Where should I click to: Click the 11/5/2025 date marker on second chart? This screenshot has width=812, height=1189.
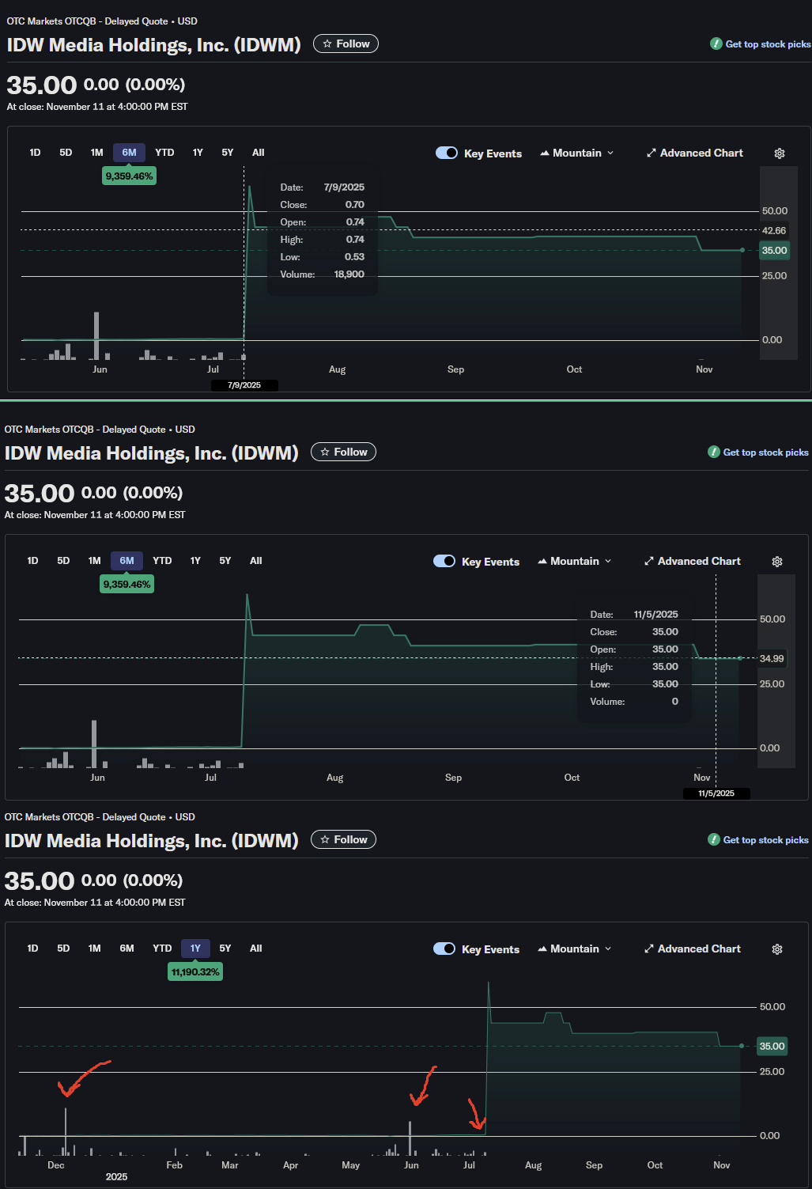point(716,793)
